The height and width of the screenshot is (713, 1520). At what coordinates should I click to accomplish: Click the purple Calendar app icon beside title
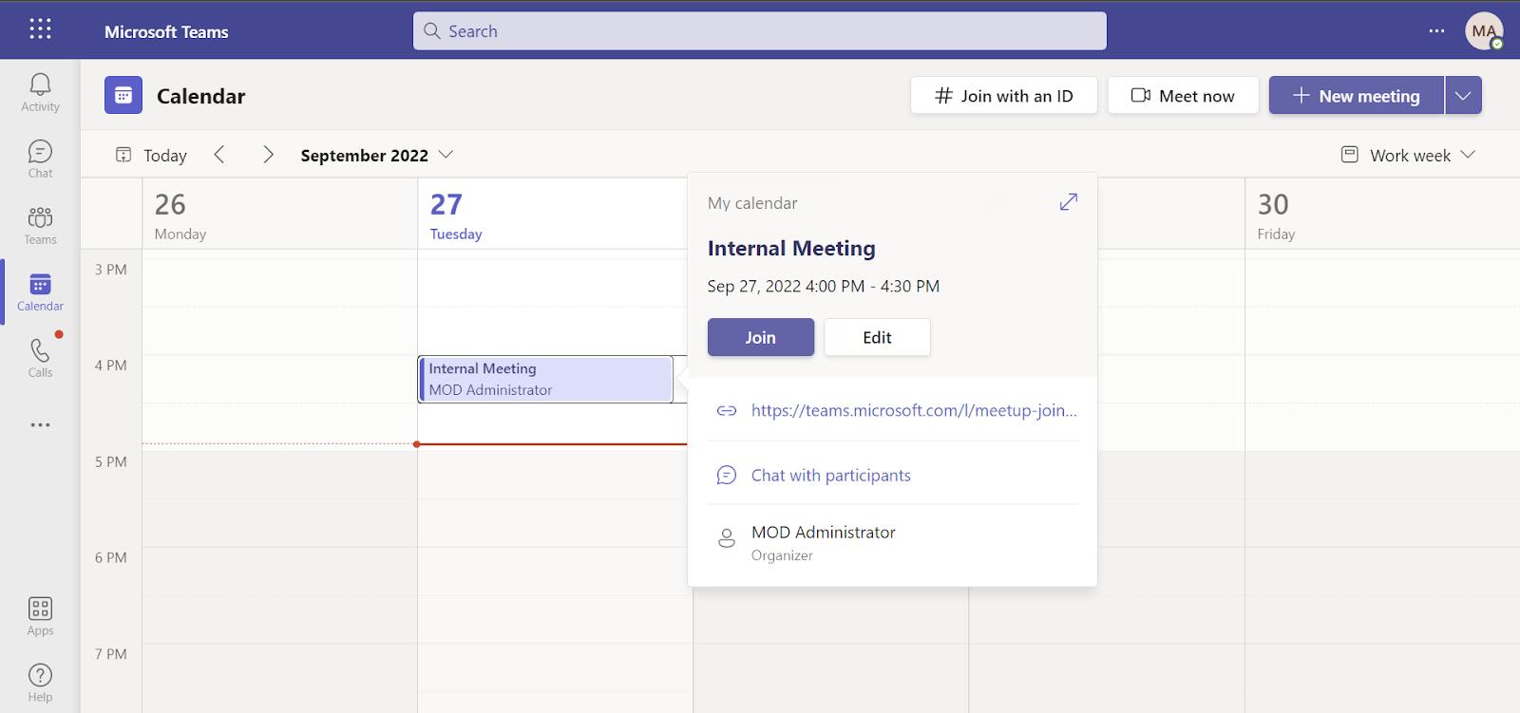point(123,95)
